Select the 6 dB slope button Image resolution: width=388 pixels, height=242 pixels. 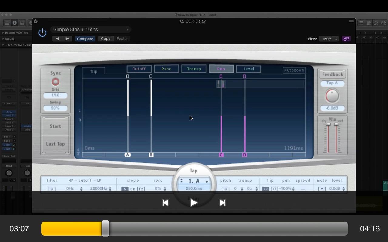coord(125,189)
